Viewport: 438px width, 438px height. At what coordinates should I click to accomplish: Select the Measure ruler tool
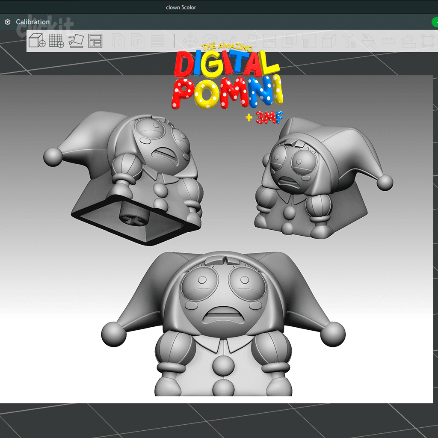coord(388,41)
